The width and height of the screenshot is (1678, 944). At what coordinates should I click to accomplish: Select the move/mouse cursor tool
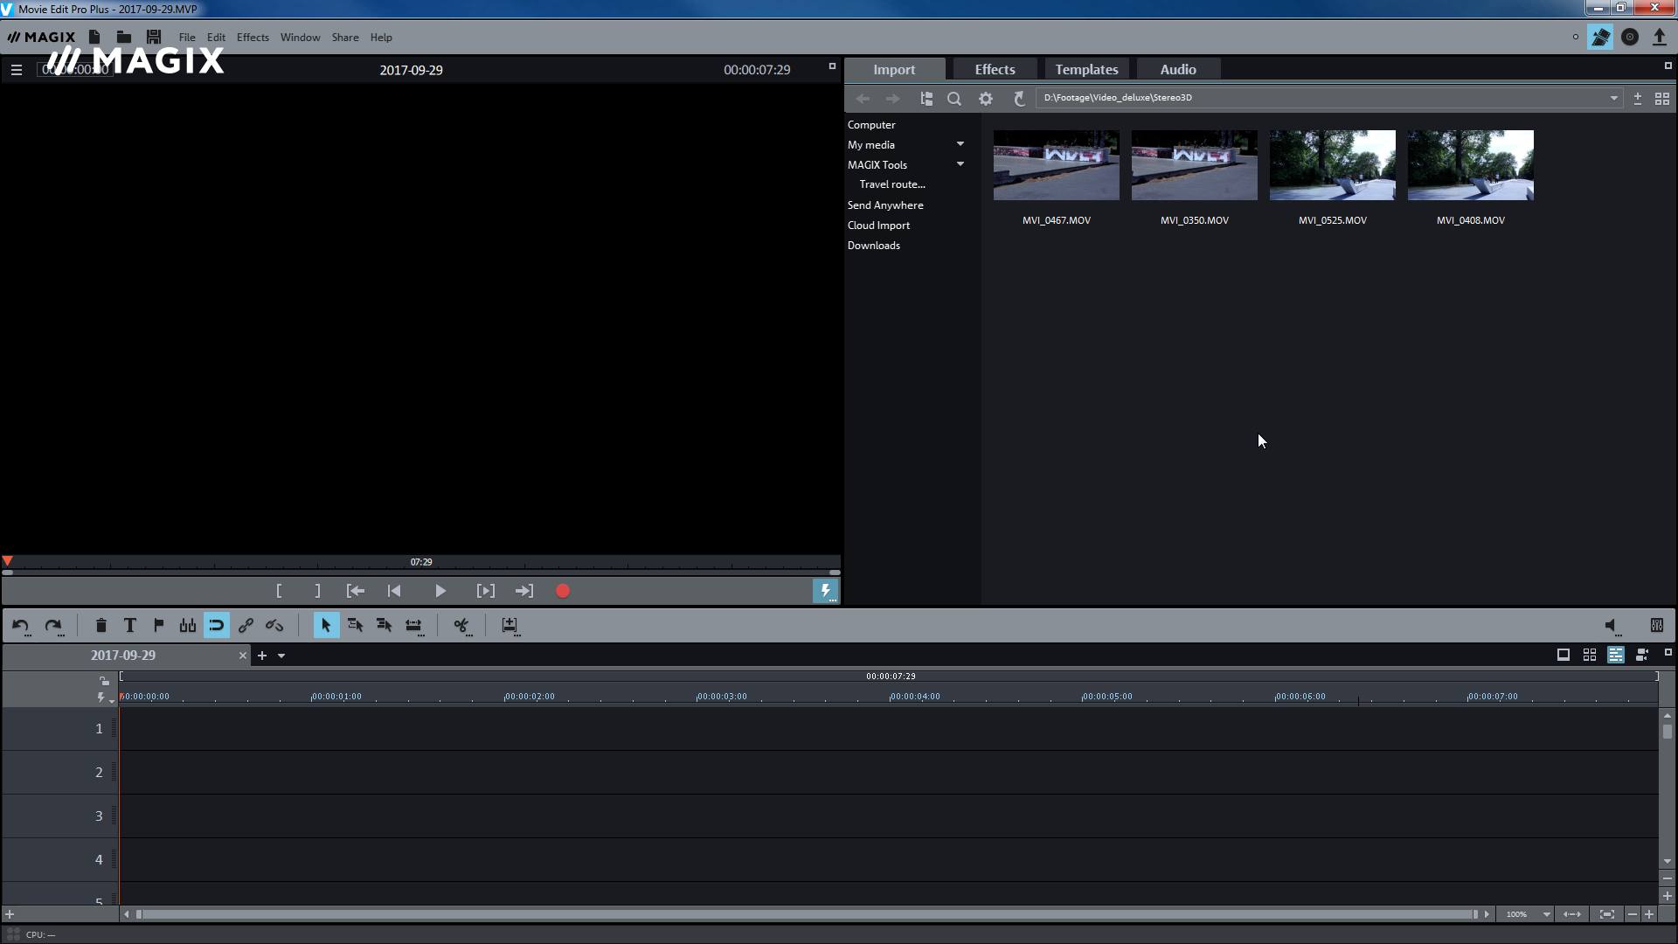[x=324, y=625]
